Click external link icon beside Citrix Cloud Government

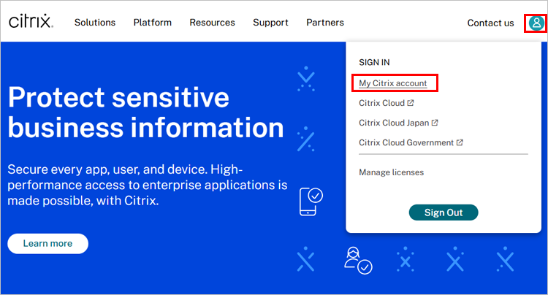click(x=460, y=142)
